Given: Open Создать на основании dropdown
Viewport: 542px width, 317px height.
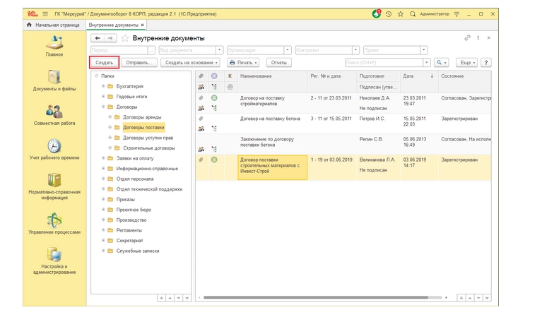Looking at the screenshot, I should [192, 63].
